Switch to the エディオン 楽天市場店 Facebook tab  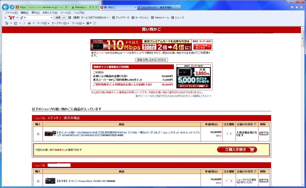tap(157, 7)
